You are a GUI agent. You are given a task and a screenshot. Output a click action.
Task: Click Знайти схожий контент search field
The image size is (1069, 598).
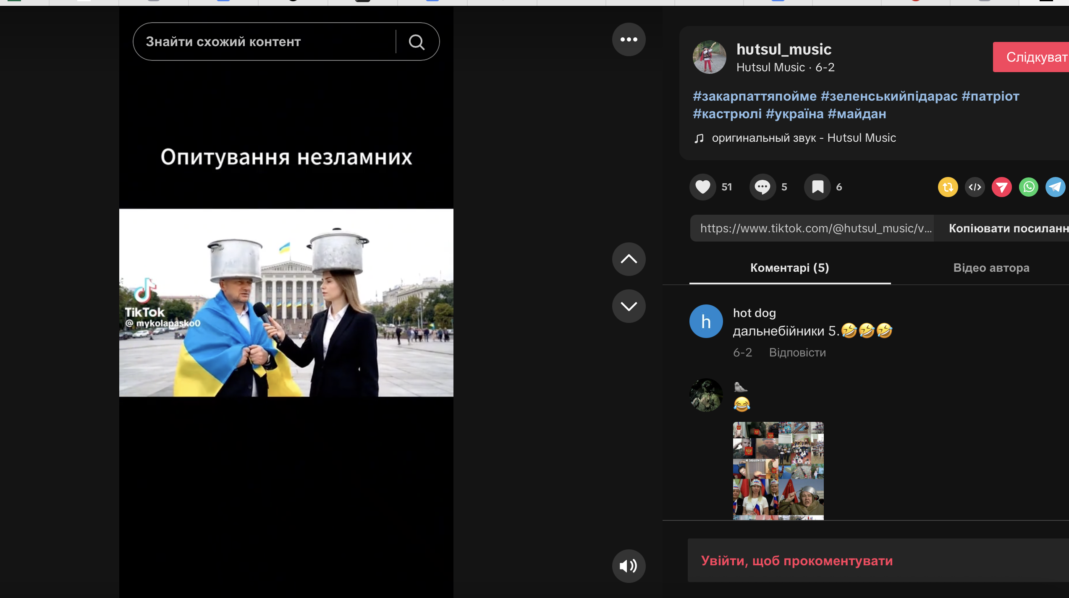[x=265, y=42]
